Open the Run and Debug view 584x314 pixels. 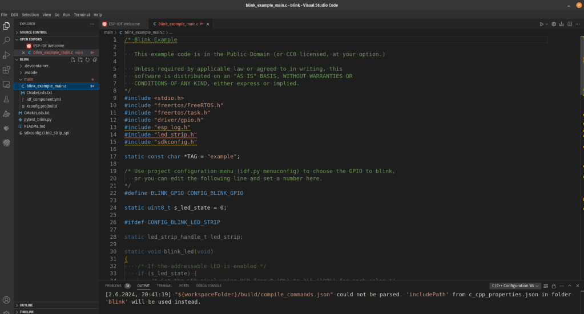click(6, 55)
